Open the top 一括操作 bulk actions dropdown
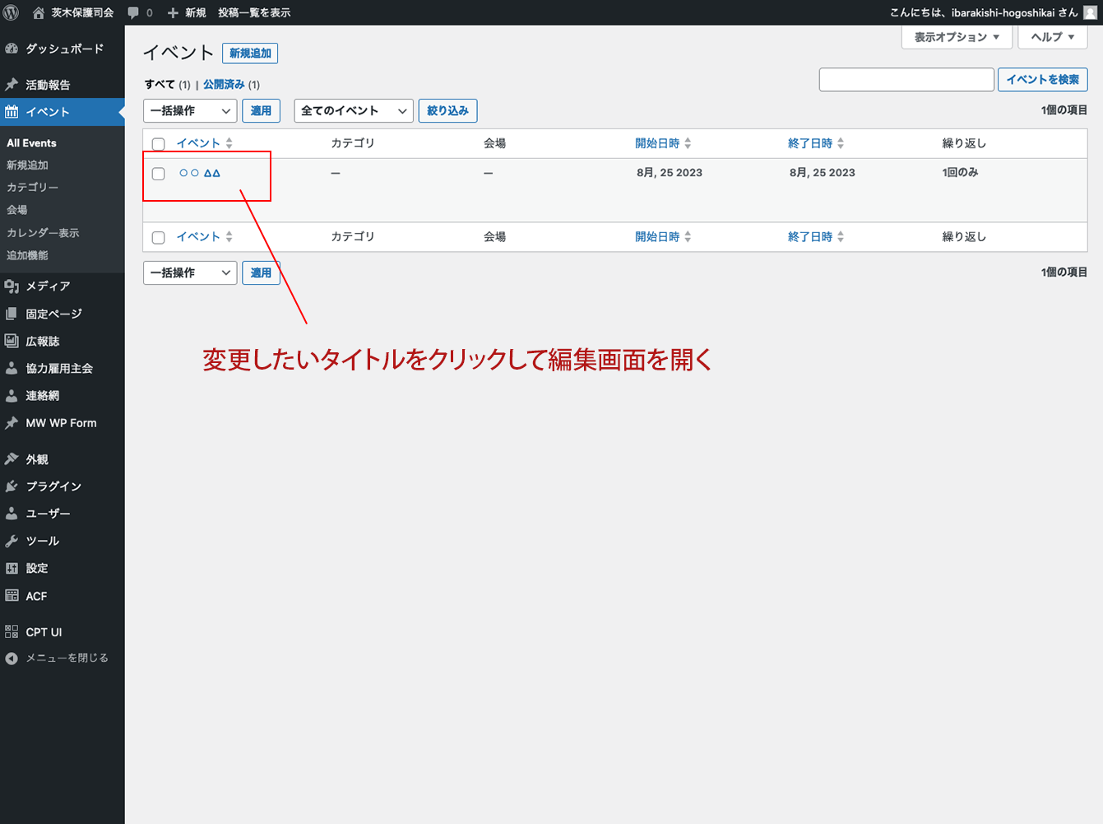 click(x=190, y=111)
